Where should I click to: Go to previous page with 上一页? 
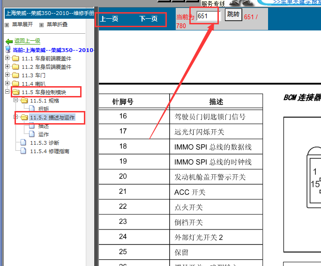(x=109, y=19)
